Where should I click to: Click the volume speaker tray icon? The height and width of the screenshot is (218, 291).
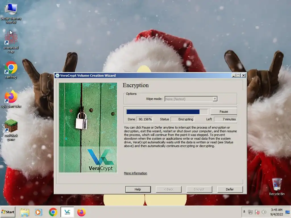pos(264,212)
